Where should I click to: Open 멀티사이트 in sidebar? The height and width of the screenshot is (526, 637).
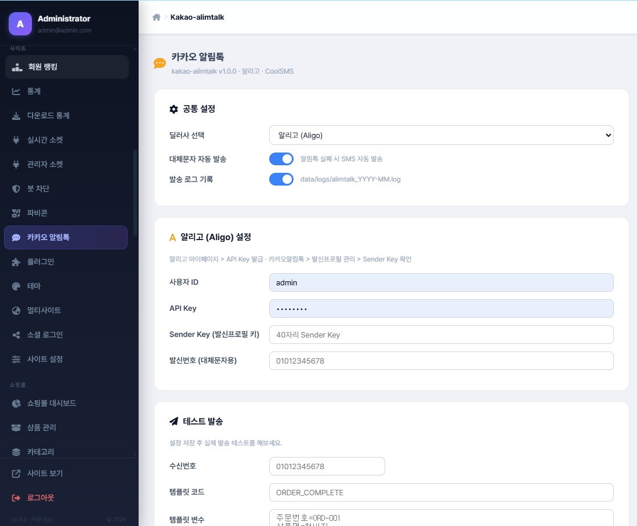(66, 311)
